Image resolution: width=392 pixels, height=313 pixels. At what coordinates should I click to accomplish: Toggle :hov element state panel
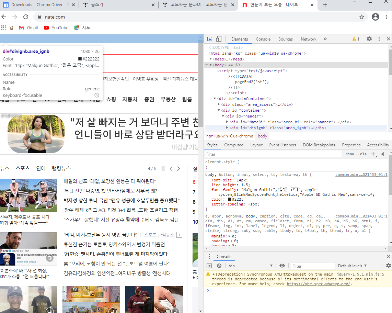(x=349, y=154)
